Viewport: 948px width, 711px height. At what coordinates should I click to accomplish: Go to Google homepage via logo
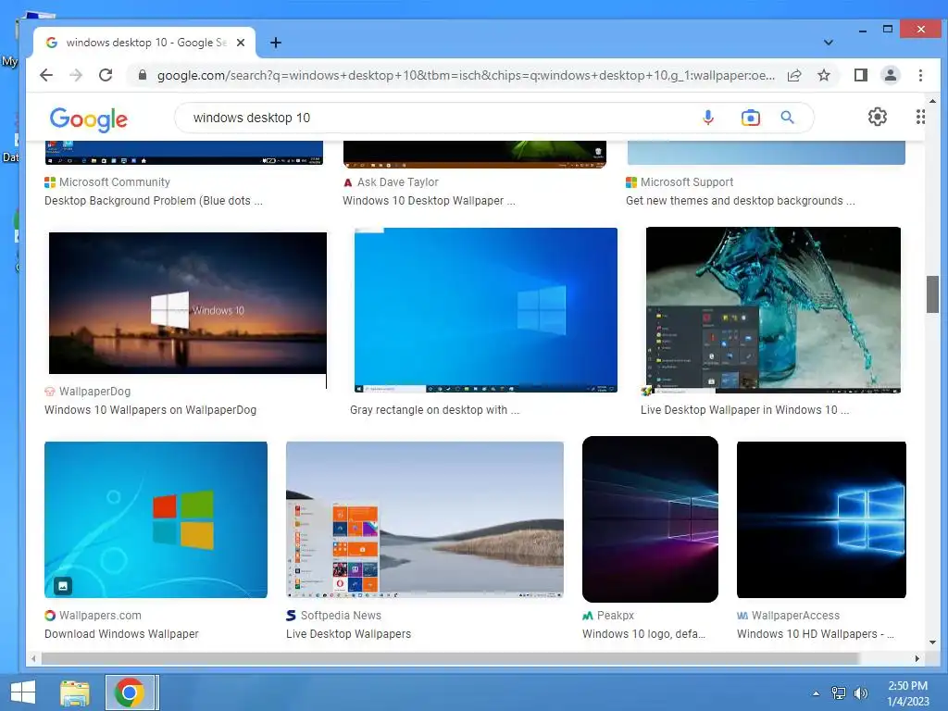coord(88,118)
